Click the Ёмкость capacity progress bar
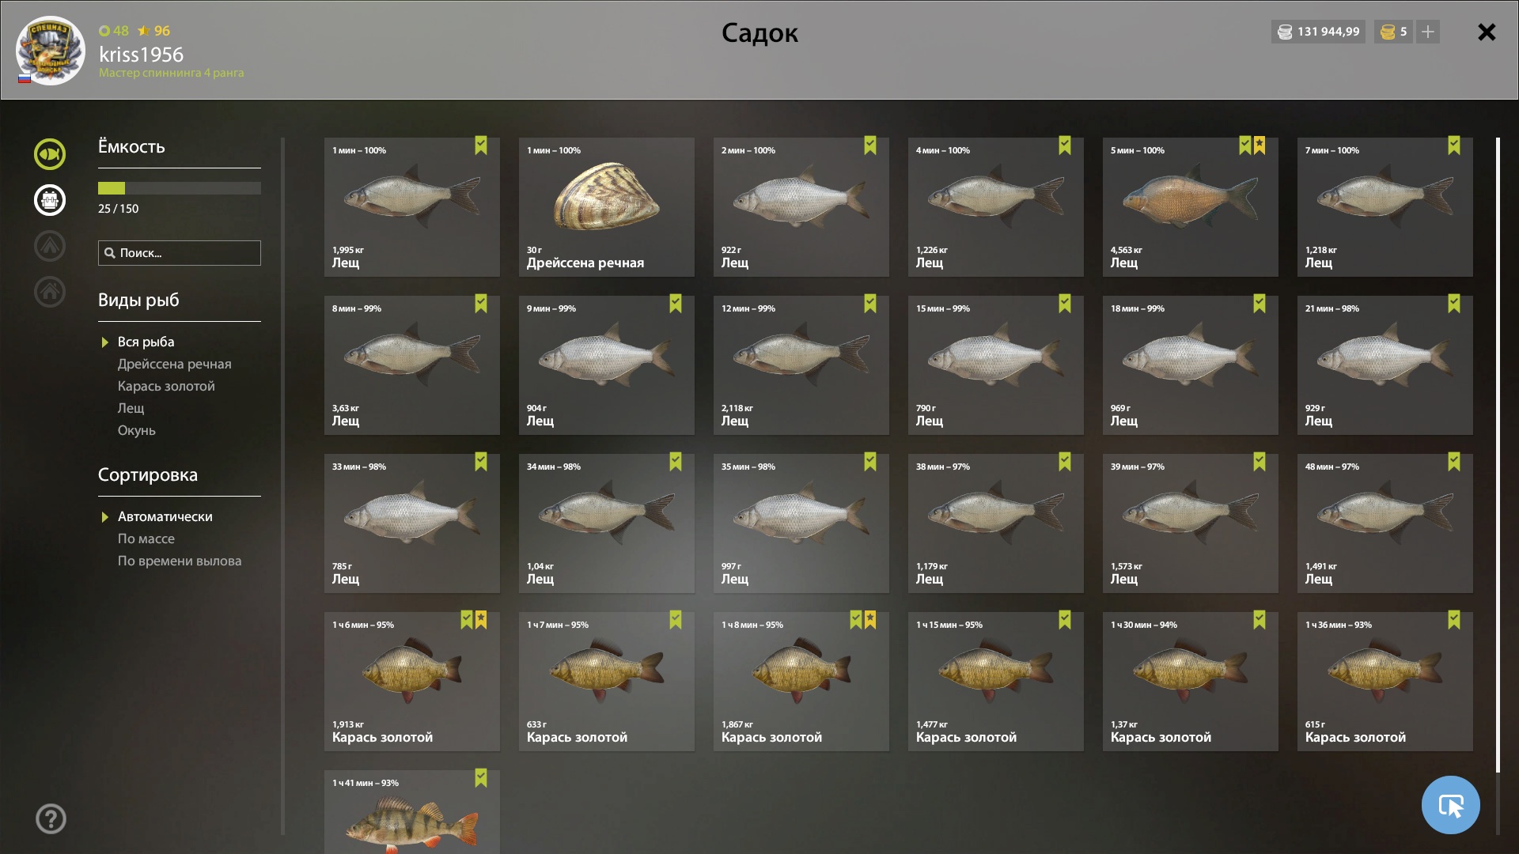 click(180, 188)
